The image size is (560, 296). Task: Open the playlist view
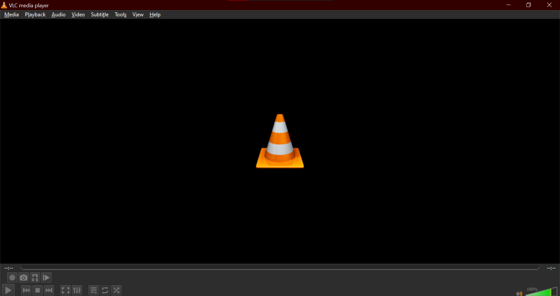pos(94,290)
